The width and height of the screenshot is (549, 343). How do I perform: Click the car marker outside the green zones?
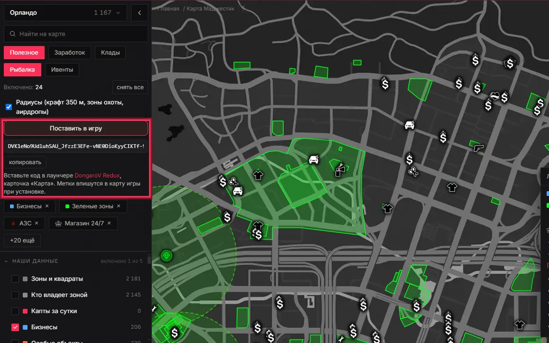pyautogui.click(x=409, y=125)
